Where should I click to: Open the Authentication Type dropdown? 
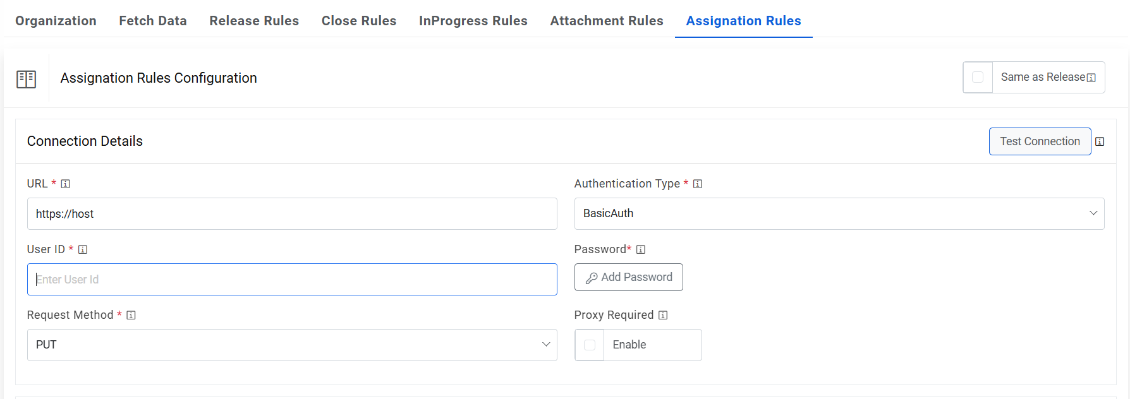point(839,213)
